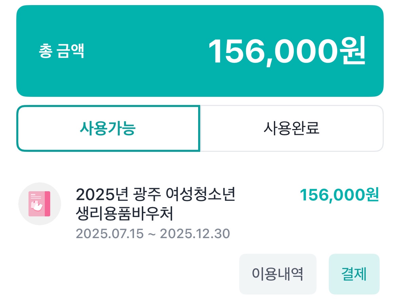Open the 2025년 광주 여성청소년 voucher title
This screenshot has height=303, width=400.
coord(155,195)
